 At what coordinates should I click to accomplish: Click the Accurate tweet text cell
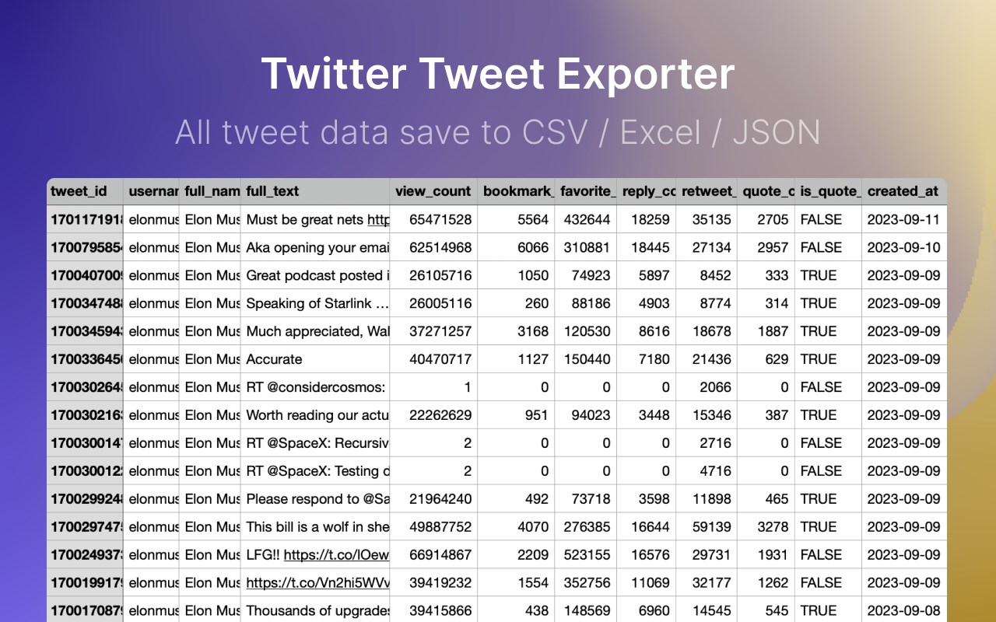point(314,359)
